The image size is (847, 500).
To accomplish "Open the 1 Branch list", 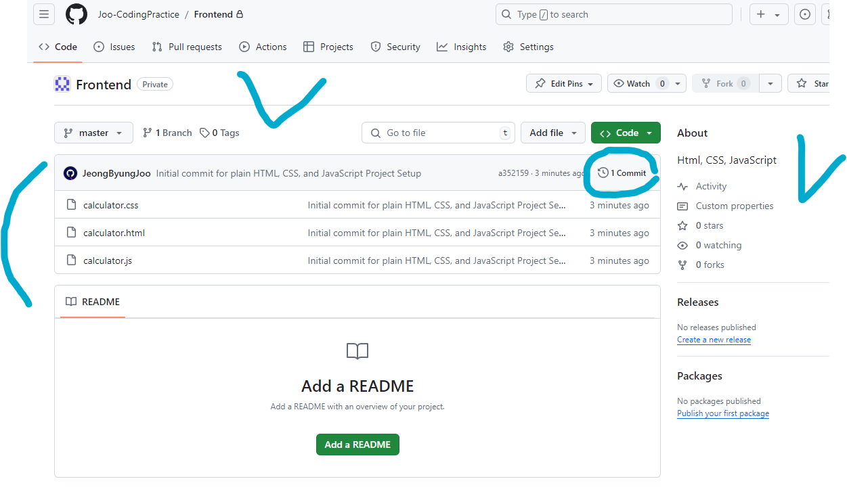I will pyautogui.click(x=167, y=133).
